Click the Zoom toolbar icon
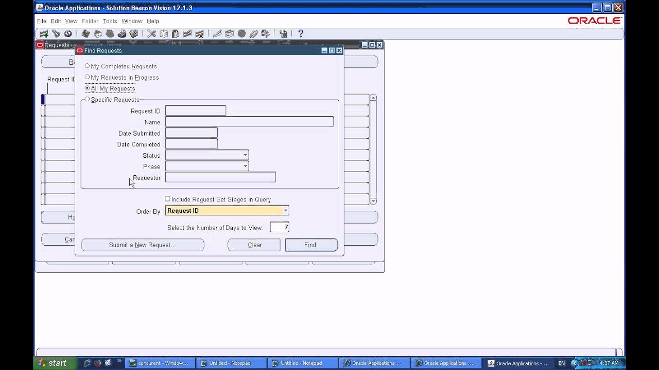This screenshot has width=659, height=370. (230, 34)
